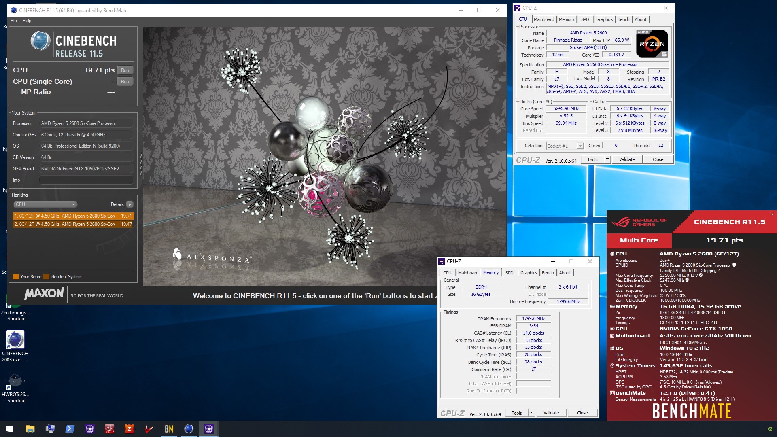This screenshot has width=777, height=437.
Task: Switch to Bench tab in top CPU-Z
Action: (x=623, y=19)
